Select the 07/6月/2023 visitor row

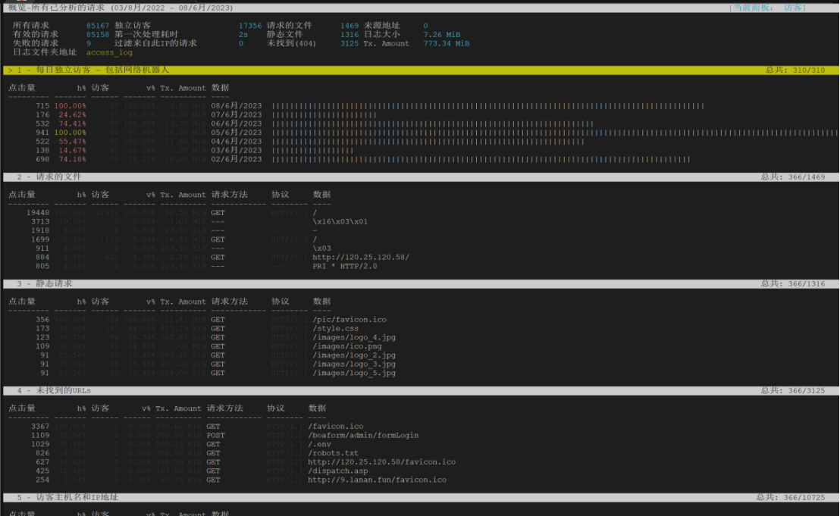coord(205,114)
